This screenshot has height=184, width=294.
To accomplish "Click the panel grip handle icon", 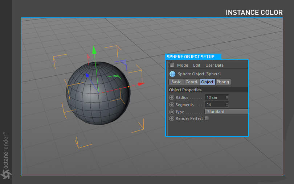I will [172, 65].
